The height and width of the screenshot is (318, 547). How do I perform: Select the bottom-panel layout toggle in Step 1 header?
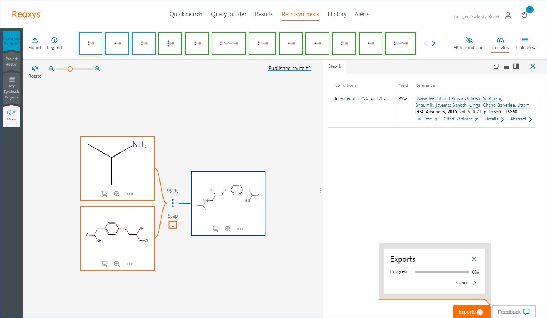pos(506,66)
